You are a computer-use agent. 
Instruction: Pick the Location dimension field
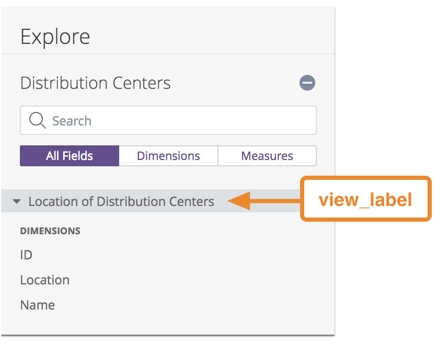(x=45, y=280)
